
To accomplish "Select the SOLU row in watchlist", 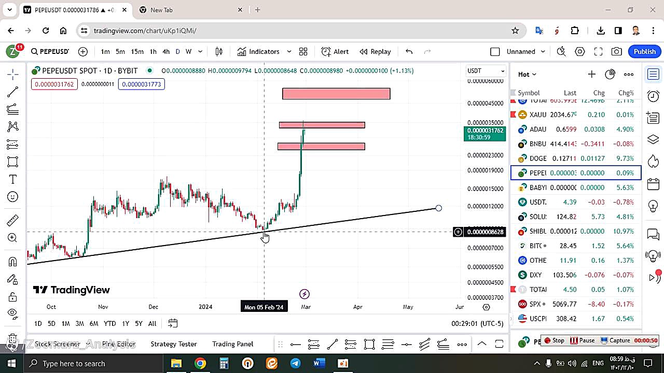I will (x=576, y=217).
